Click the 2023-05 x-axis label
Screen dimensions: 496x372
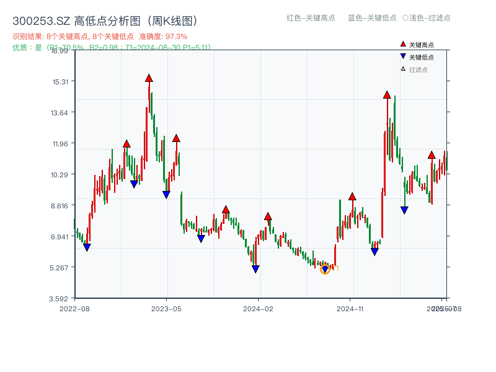(166, 309)
